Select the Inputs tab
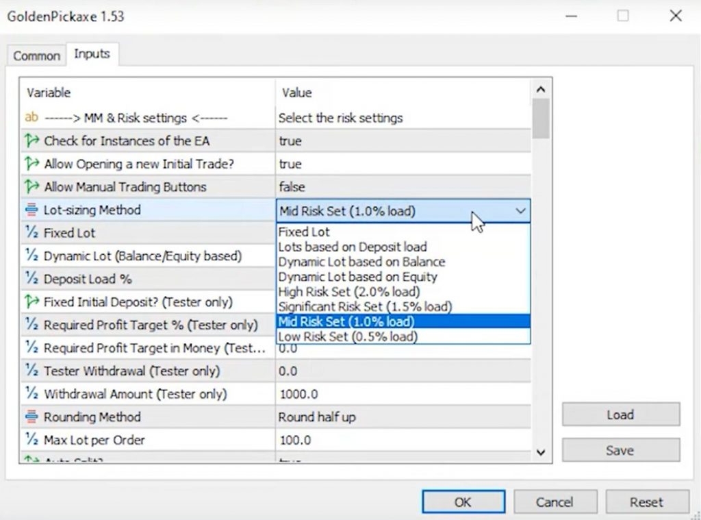 [x=92, y=54]
